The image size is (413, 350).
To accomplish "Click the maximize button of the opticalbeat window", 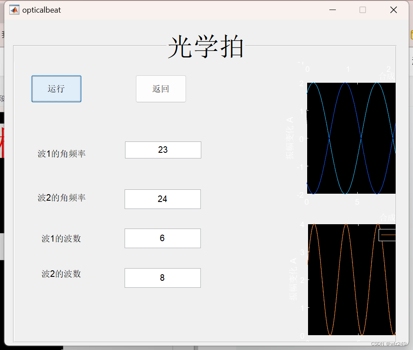I will tap(362, 9).
